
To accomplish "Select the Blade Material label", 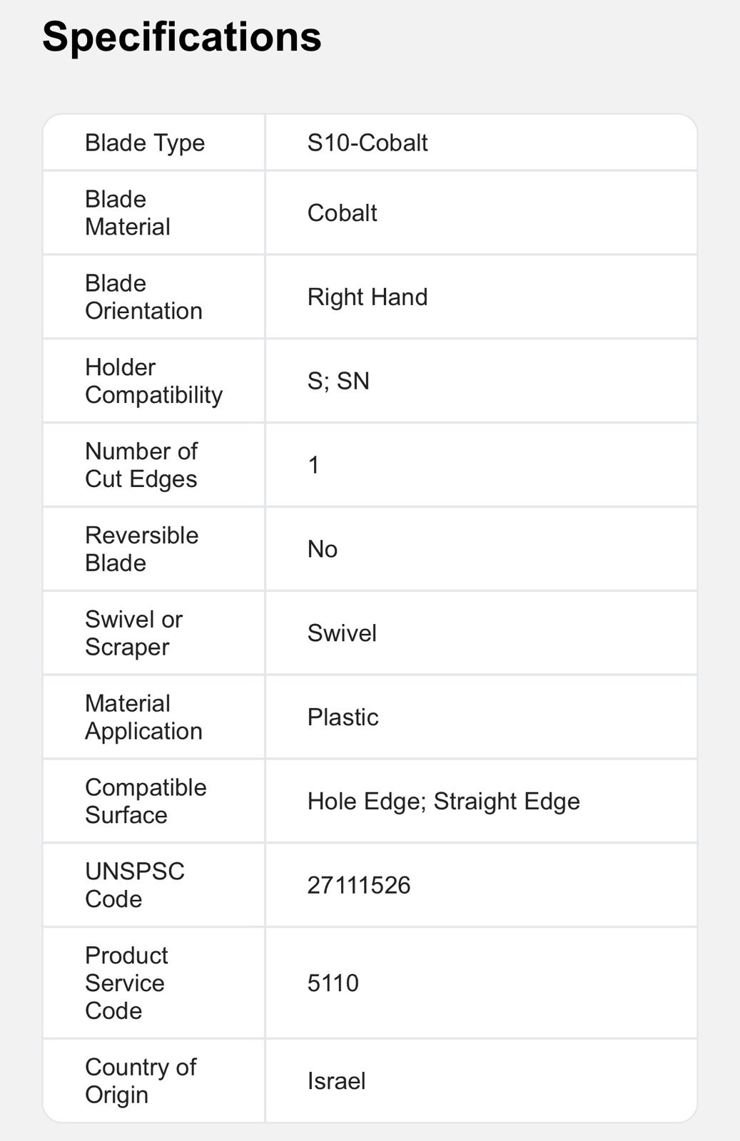I will 128,213.
